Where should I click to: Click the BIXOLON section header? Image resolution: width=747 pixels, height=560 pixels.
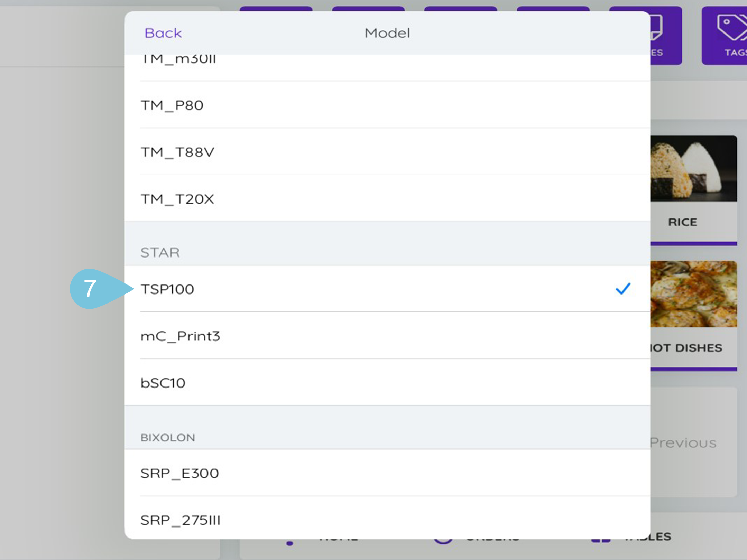point(168,438)
